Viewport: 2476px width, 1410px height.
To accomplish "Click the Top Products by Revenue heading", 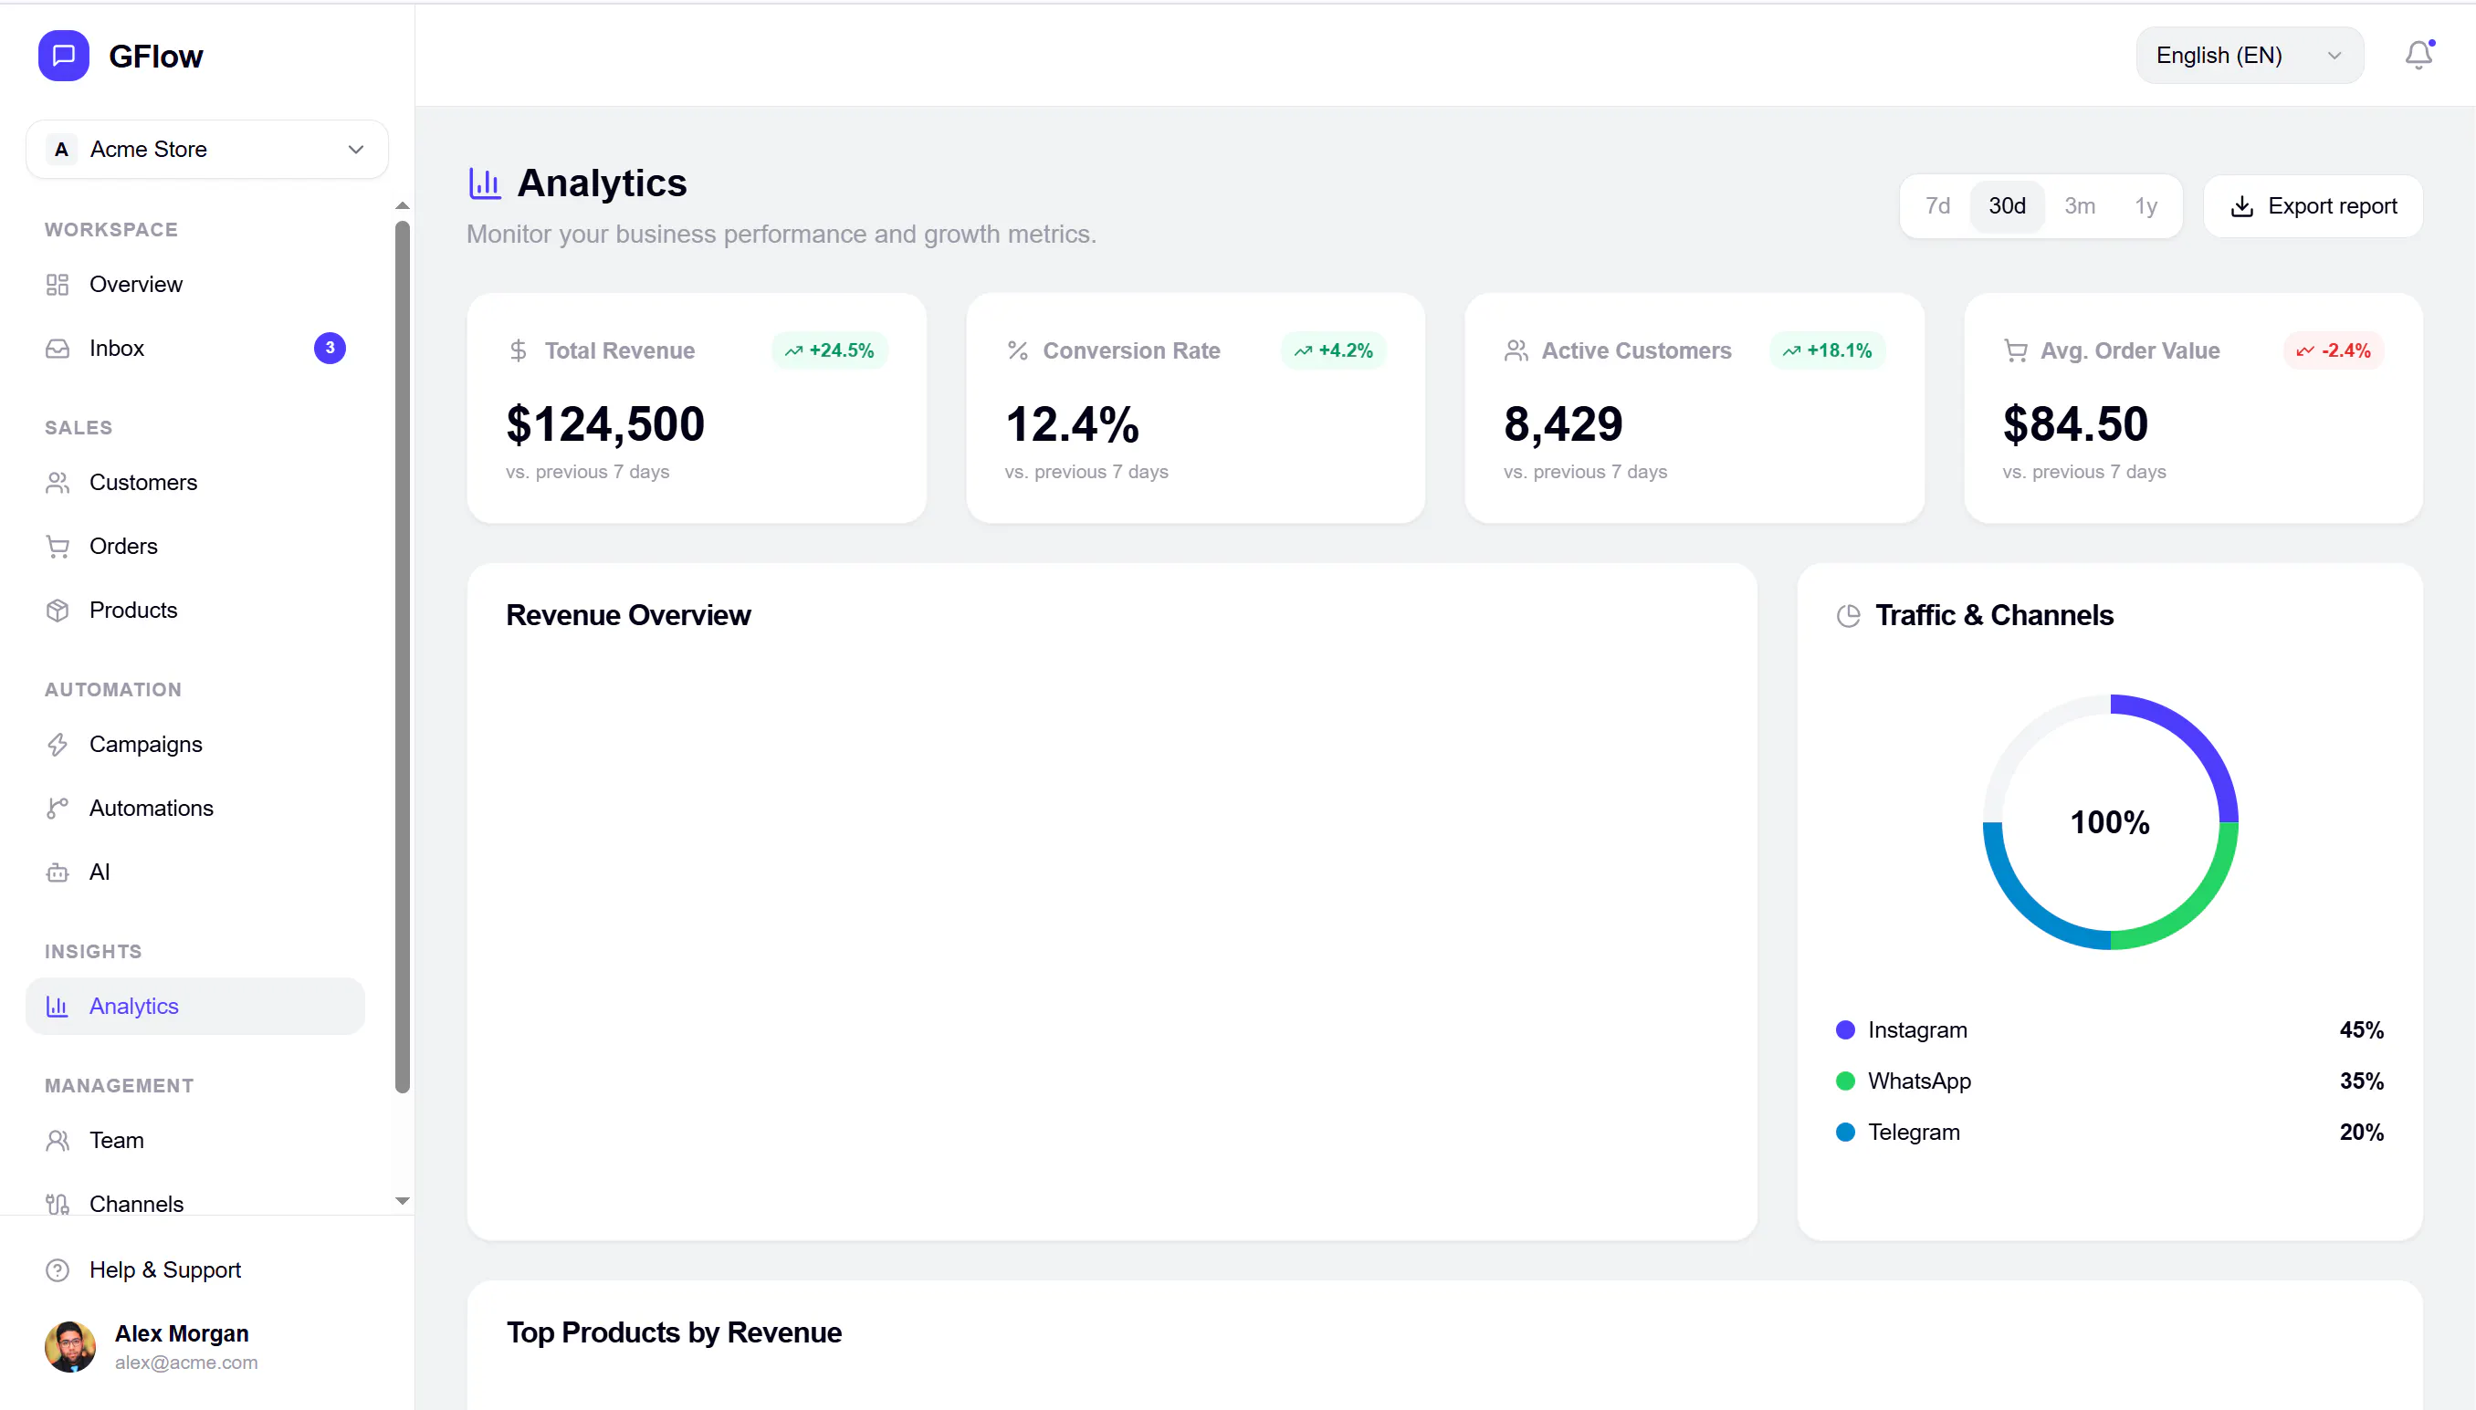I will [674, 1332].
